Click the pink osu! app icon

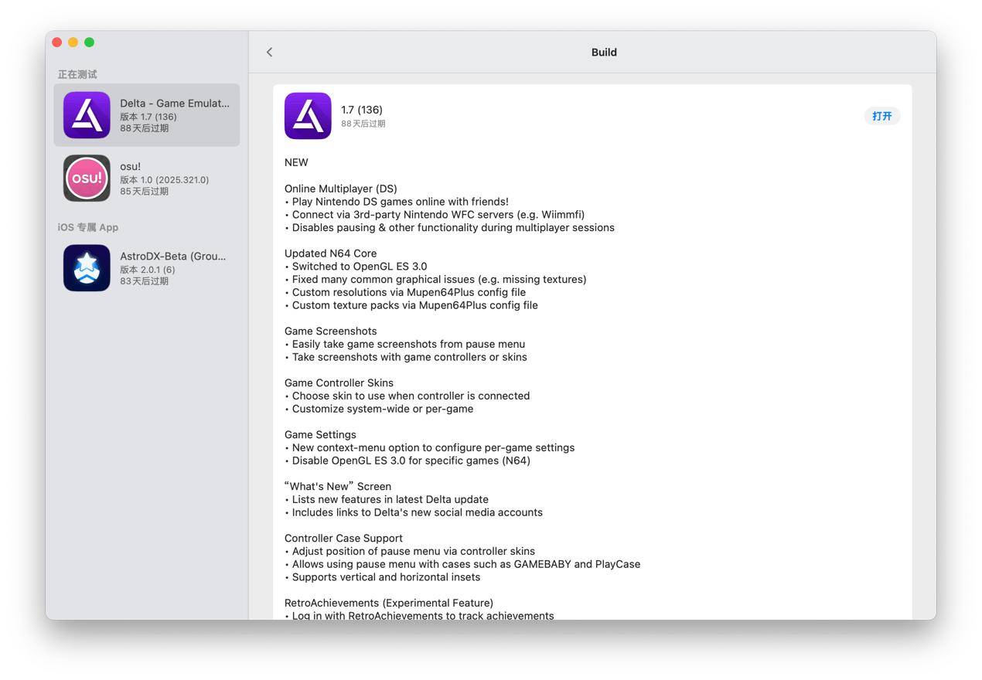coord(87,178)
